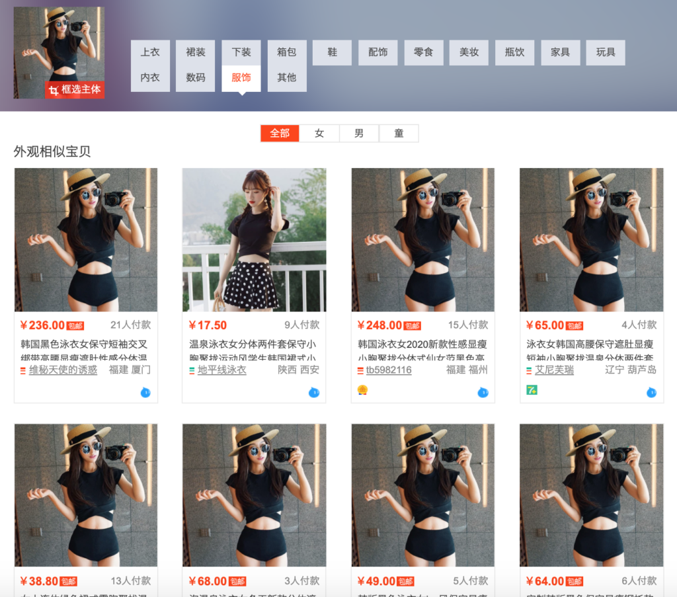The width and height of the screenshot is (677, 597).
Task: Click the shop icon beside 维秘天使的诱惑
Action: tap(23, 370)
